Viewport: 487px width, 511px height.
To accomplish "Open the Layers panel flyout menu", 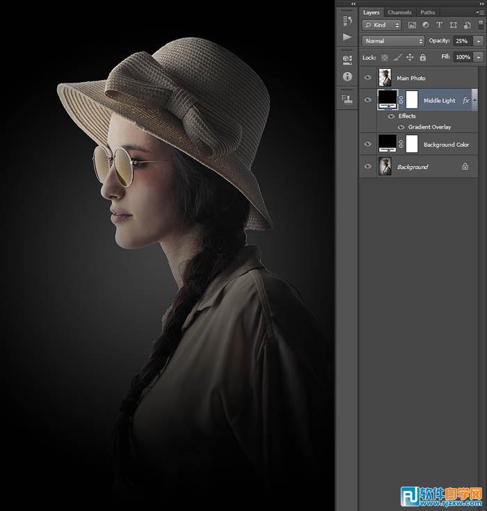I will click(479, 13).
